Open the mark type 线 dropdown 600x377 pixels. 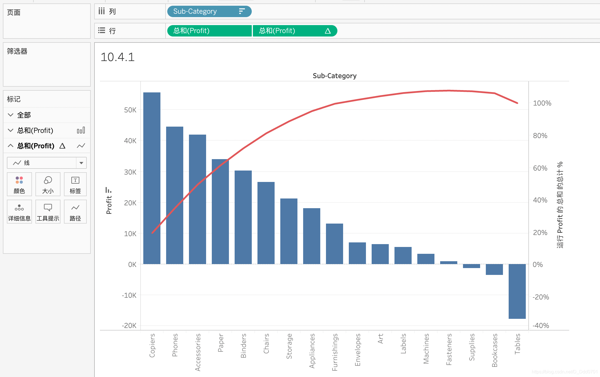(81, 163)
